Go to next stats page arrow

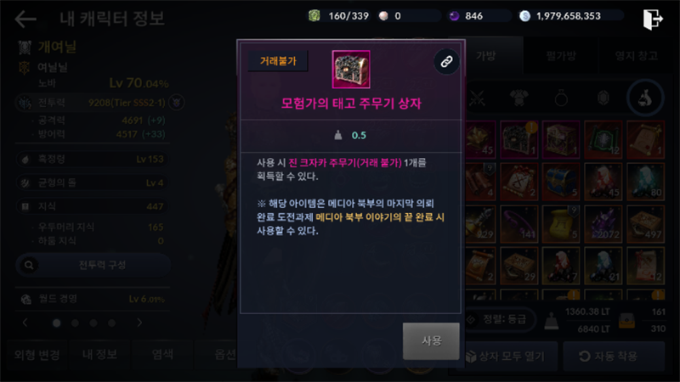139,323
